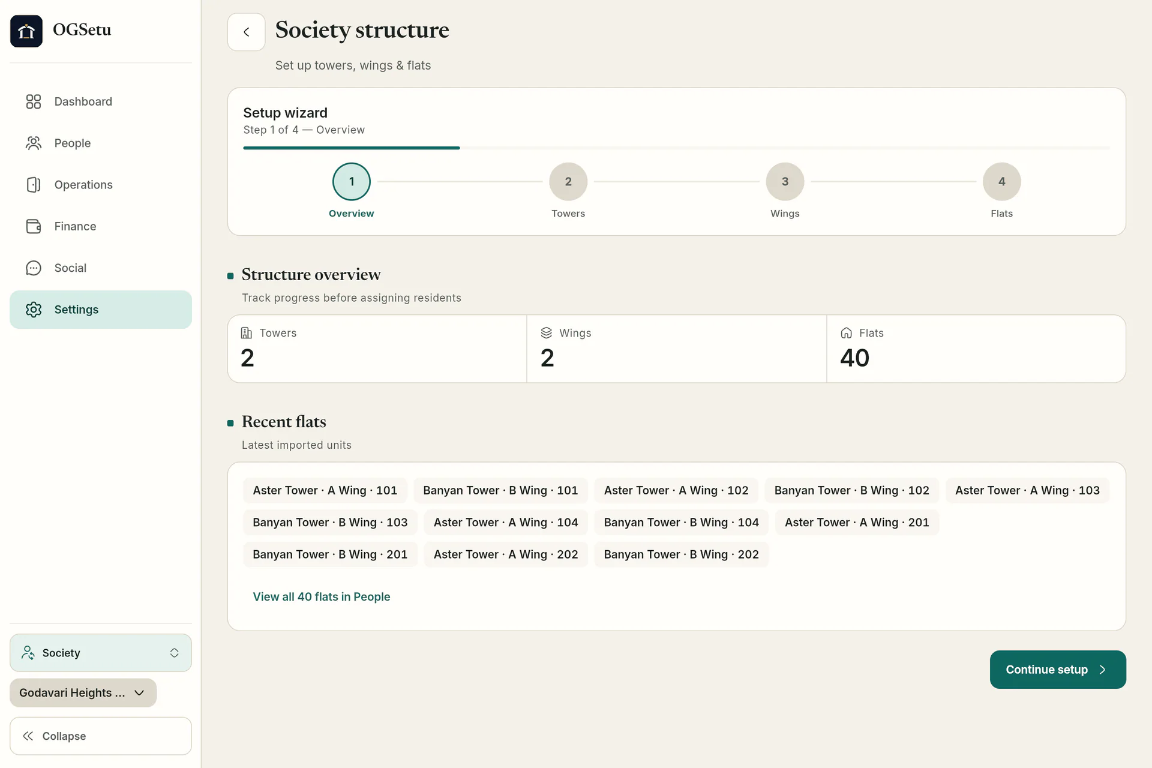Open the People section

pyautogui.click(x=101, y=143)
